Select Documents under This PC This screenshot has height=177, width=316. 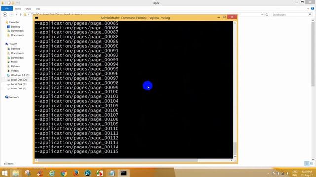pyautogui.click(x=17, y=53)
